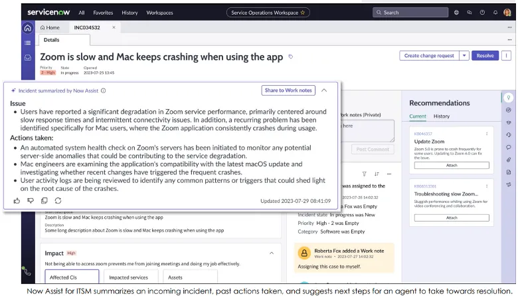Switch to the Home tab
The height and width of the screenshot is (296, 518).
coord(50,28)
